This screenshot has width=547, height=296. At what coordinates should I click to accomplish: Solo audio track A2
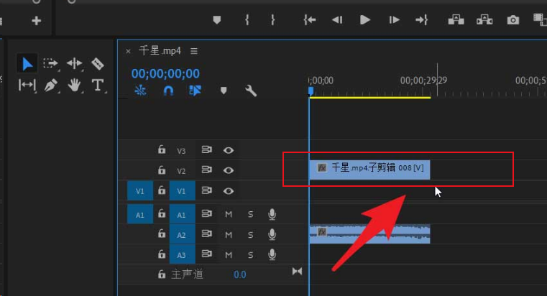pos(250,234)
